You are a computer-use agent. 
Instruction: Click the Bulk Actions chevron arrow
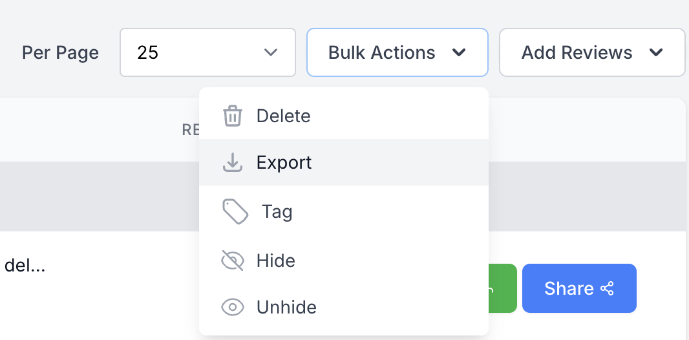coord(459,52)
